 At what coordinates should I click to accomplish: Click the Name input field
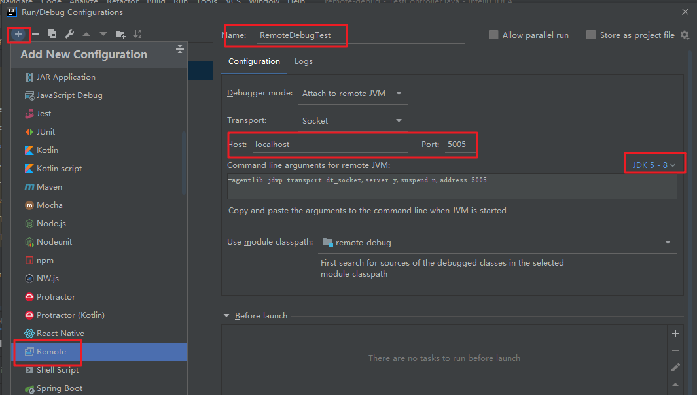tap(361, 35)
